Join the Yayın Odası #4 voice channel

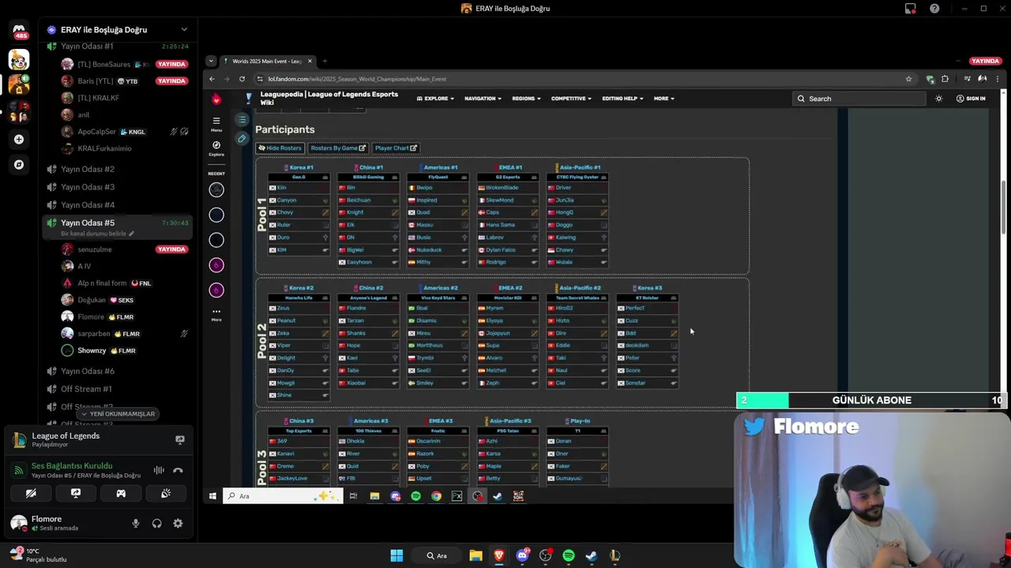point(88,205)
